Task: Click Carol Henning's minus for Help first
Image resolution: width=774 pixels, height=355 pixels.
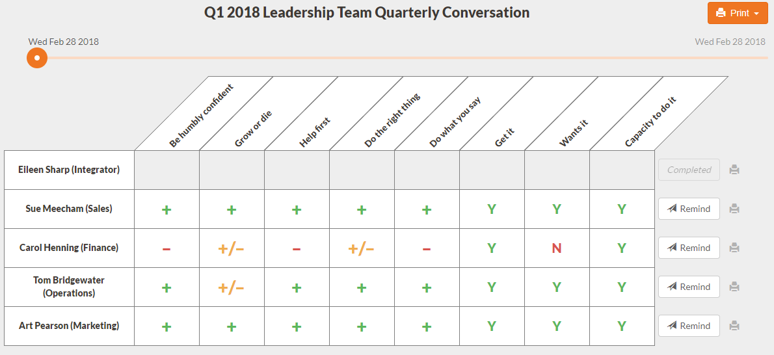Action: [296, 248]
